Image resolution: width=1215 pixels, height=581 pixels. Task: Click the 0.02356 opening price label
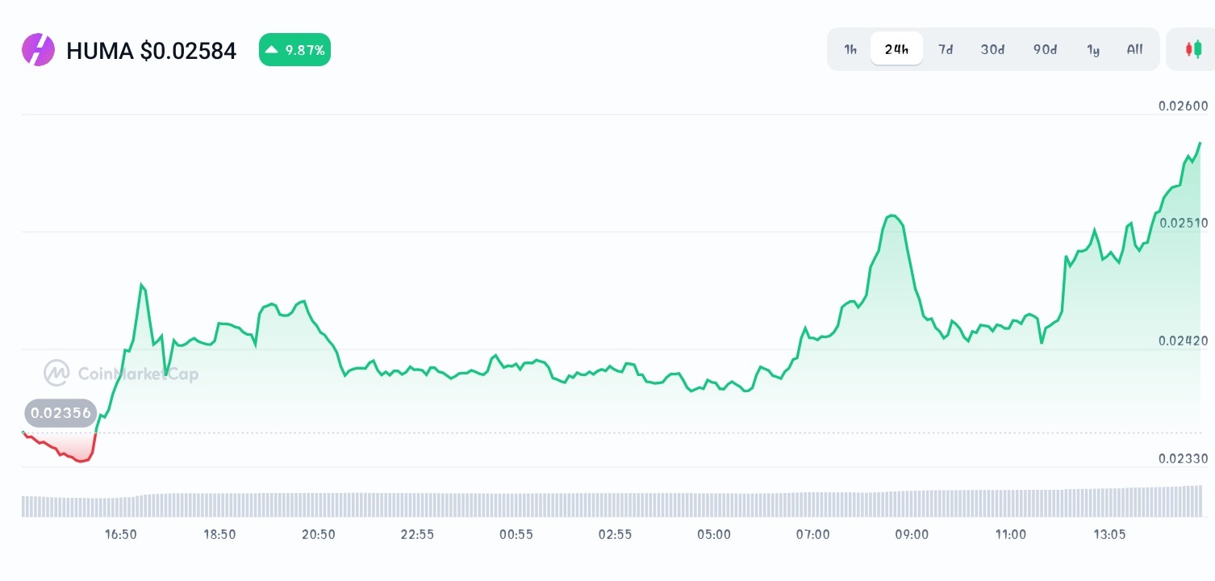(x=61, y=413)
